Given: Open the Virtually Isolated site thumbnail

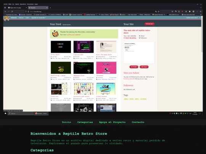Looking at the screenshot, I should click(106, 89).
